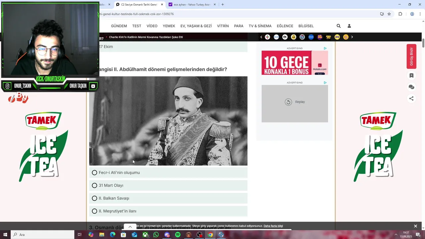This screenshot has height=239, width=425.
Task: Open the Daha fazla bilgi cookie link
Action: click(x=273, y=226)
